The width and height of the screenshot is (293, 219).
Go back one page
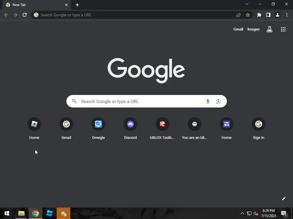(x=6, y=15)
